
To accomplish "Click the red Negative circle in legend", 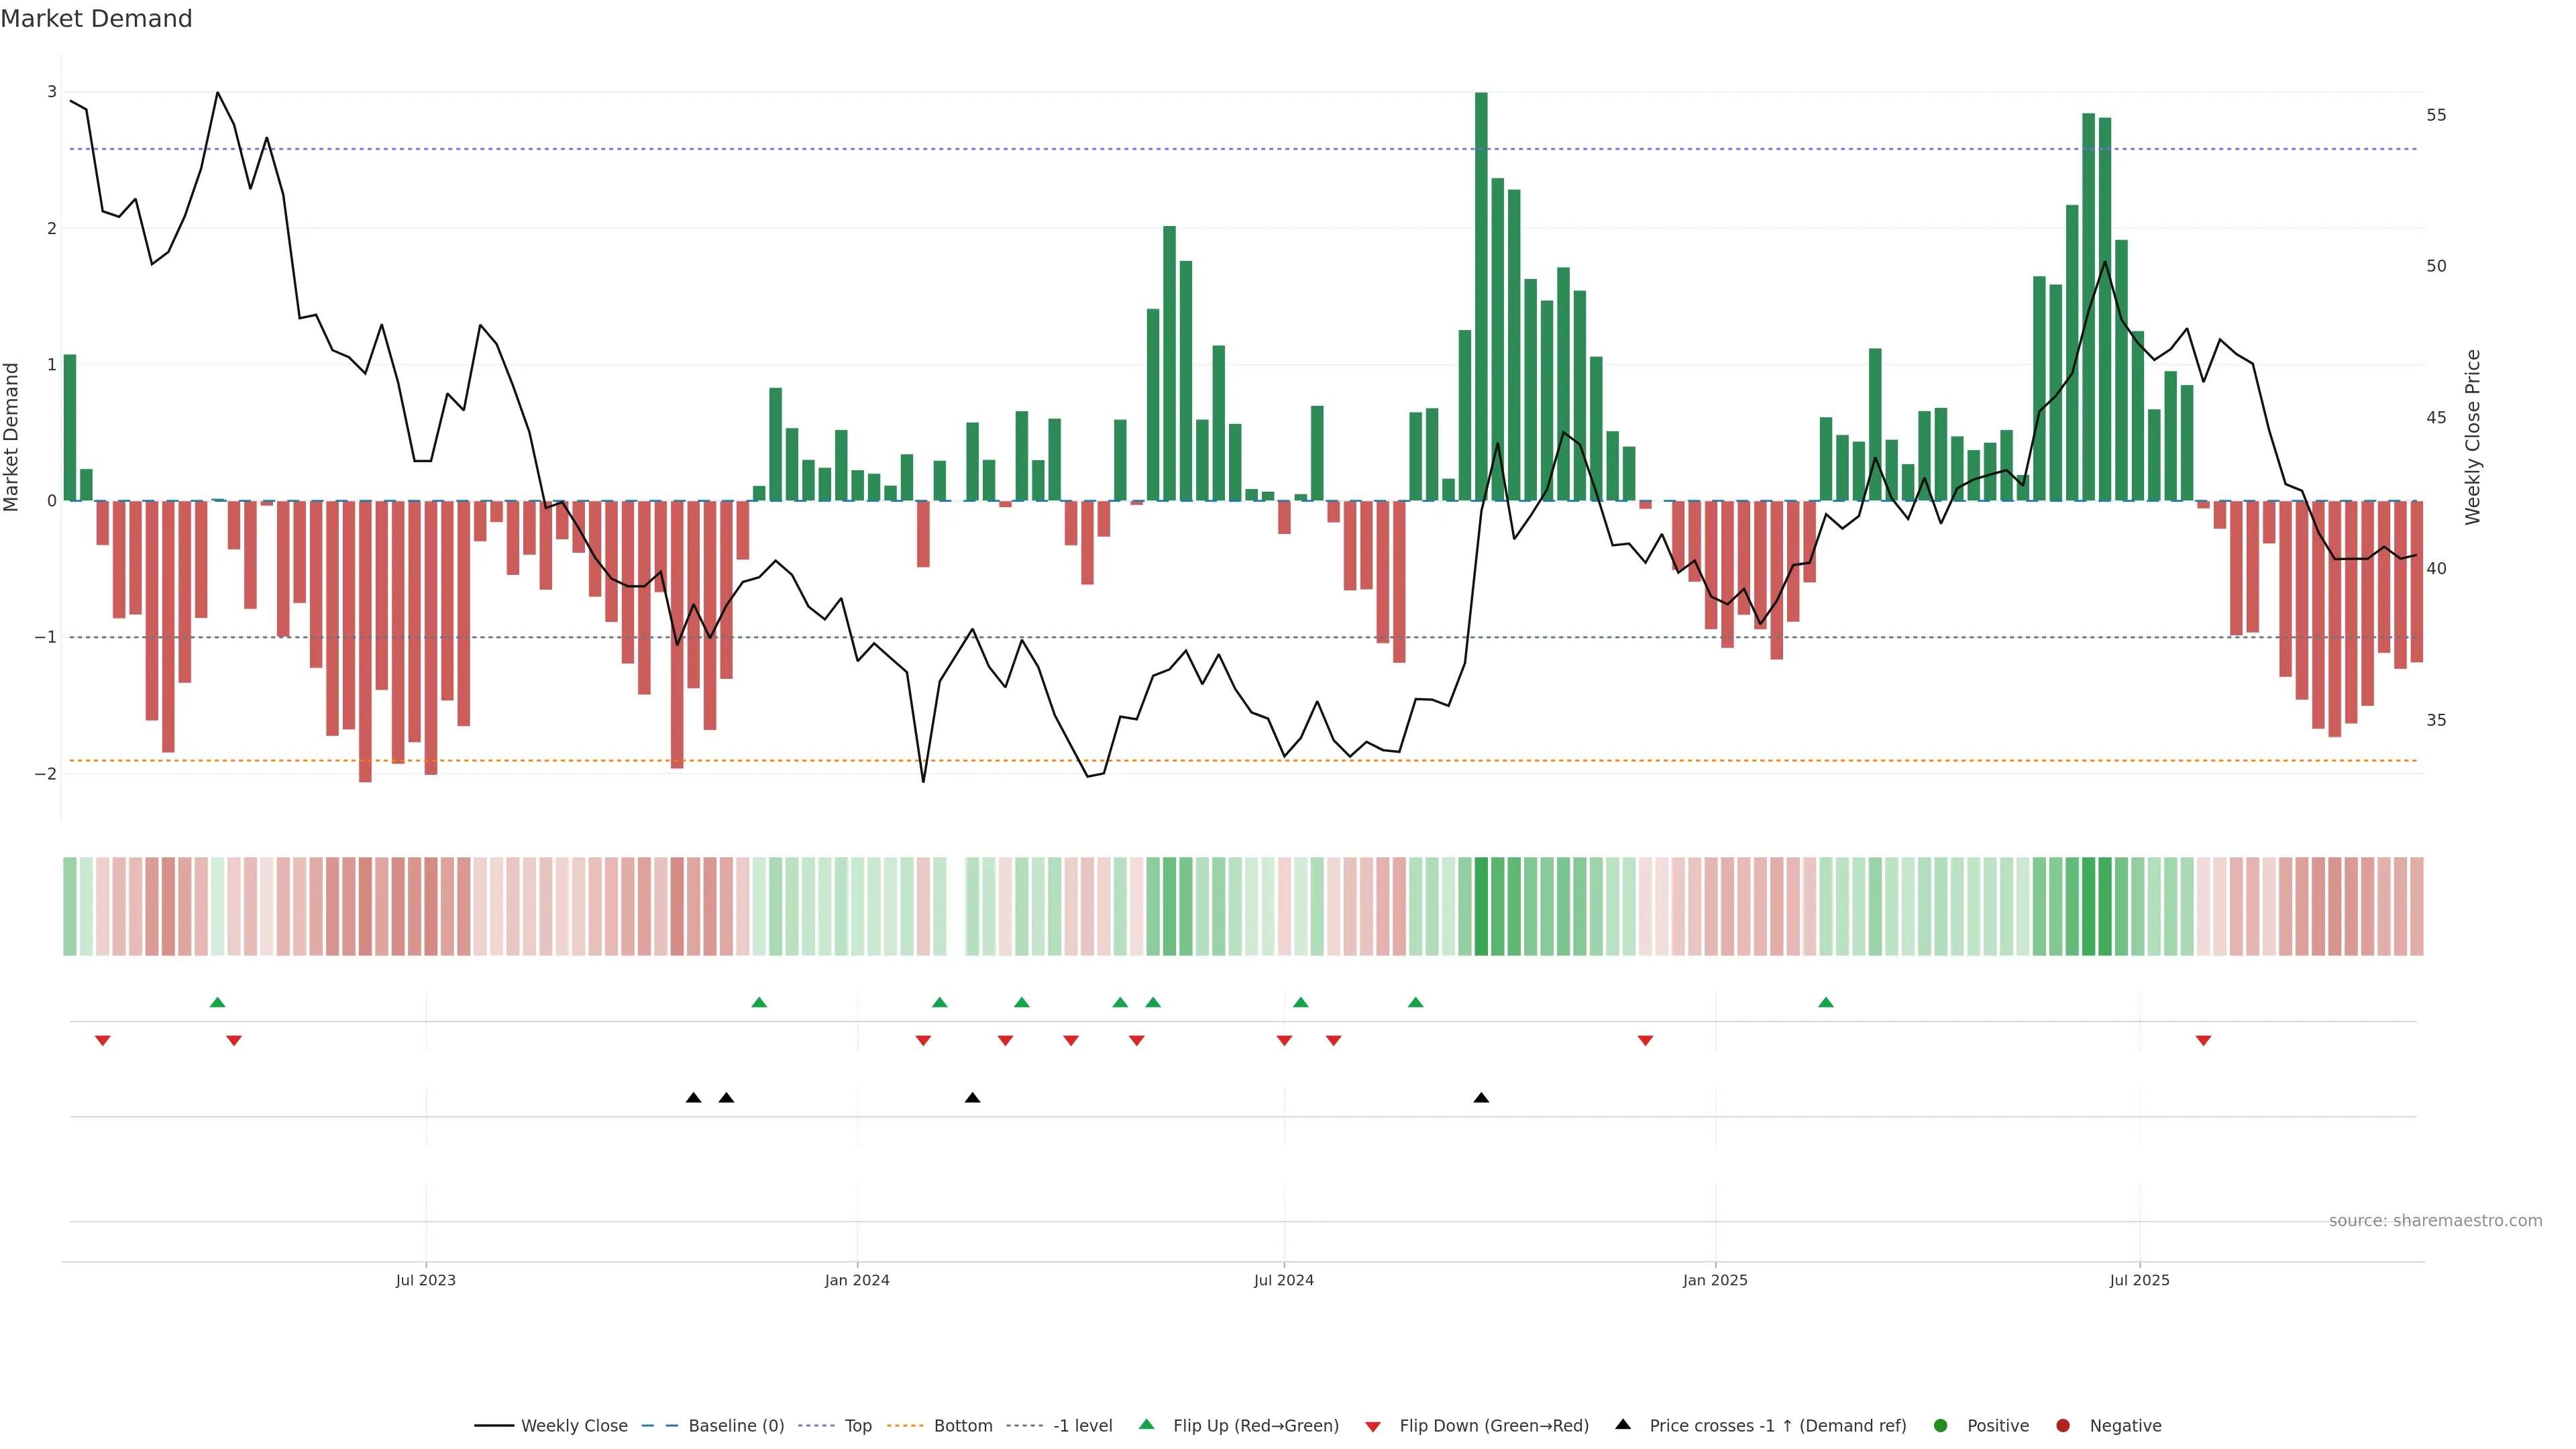I will tap(2063, 1425).
